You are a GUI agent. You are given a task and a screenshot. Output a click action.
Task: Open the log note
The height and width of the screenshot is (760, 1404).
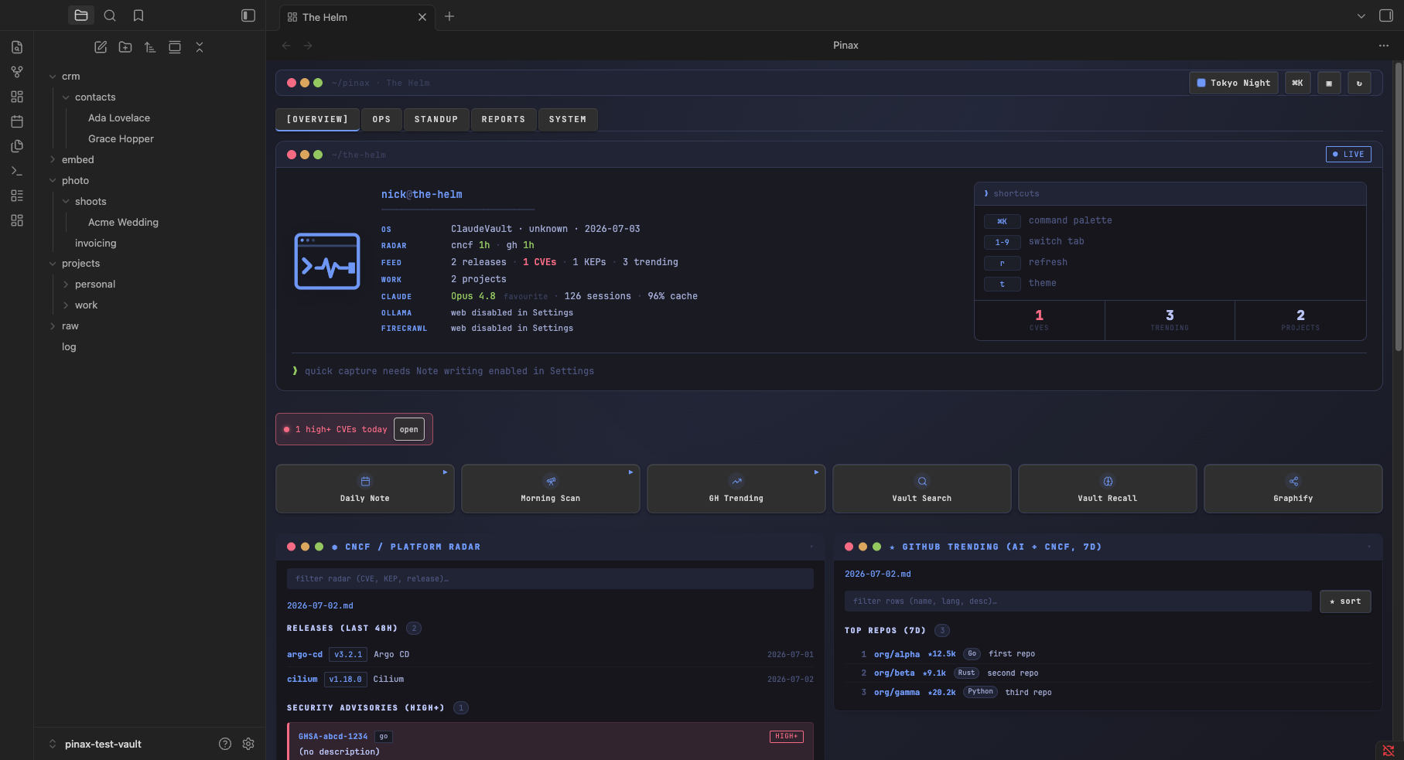pos(69,346)
